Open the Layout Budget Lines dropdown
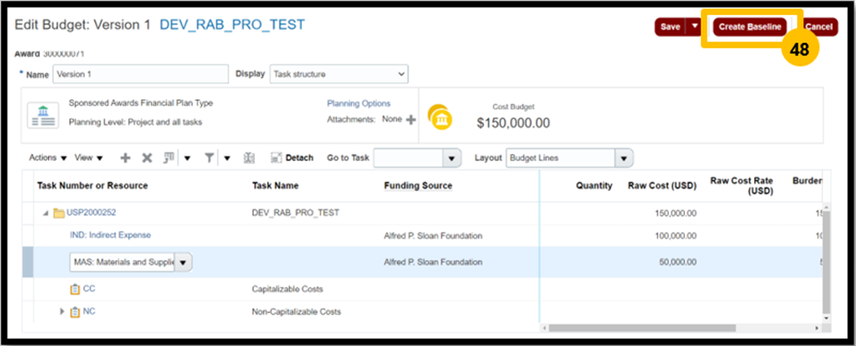The width and height of the screenshot is (856, 346). click(570, 158)
